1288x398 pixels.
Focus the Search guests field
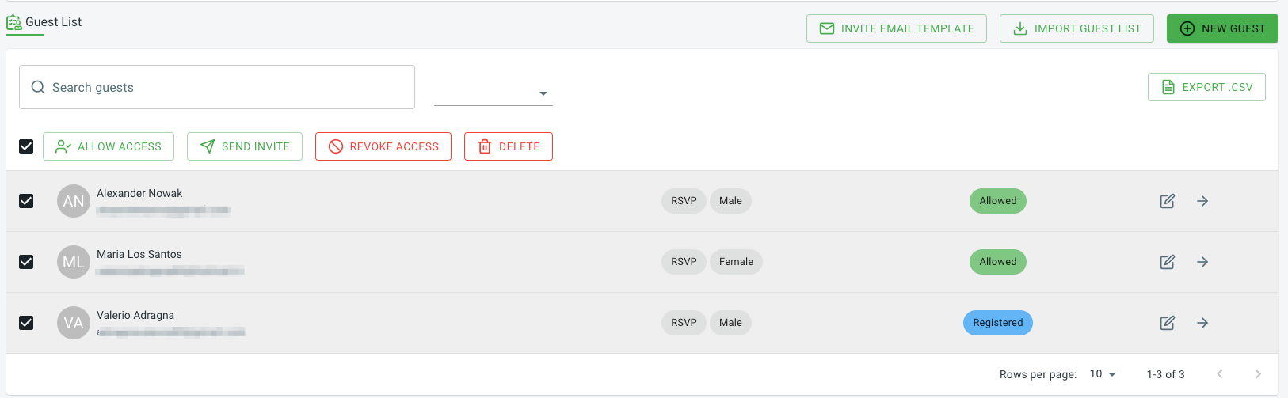pyautogui.click(x=217, y=87)
